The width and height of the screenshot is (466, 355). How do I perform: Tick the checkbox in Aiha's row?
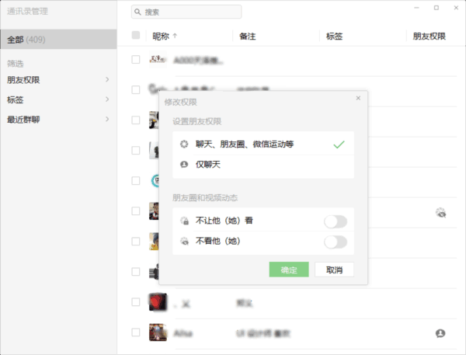136,332
